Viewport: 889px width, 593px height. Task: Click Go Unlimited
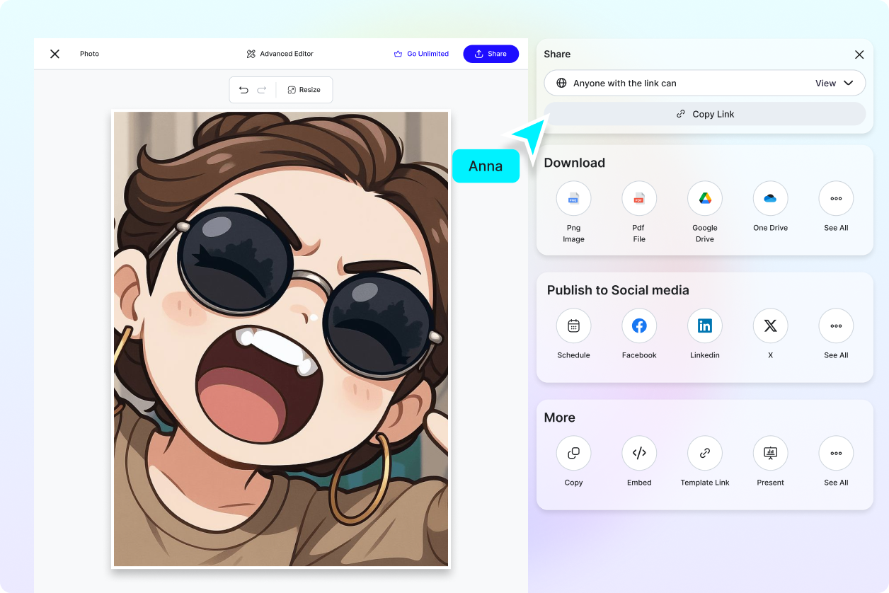point(421,54)
